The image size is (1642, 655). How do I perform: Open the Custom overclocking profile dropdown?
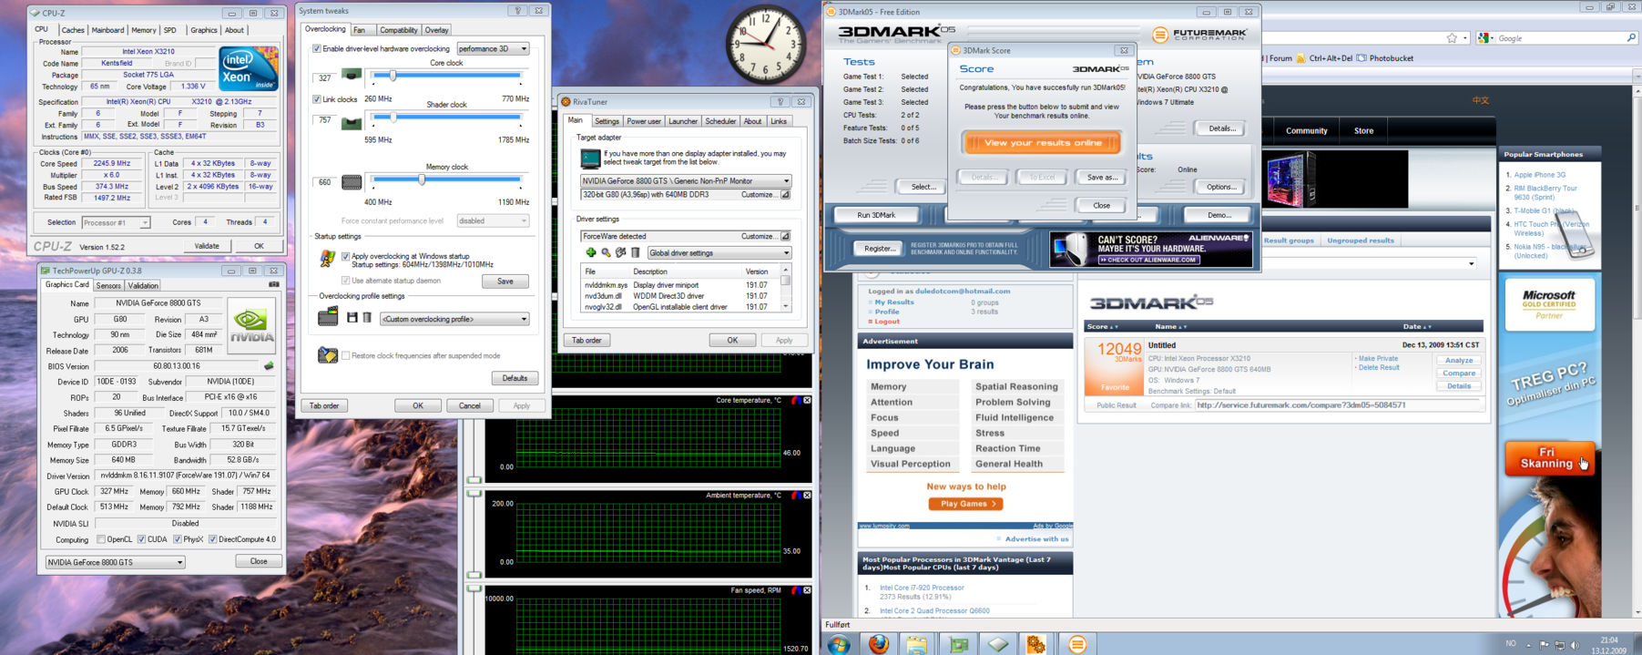[454, 319]
